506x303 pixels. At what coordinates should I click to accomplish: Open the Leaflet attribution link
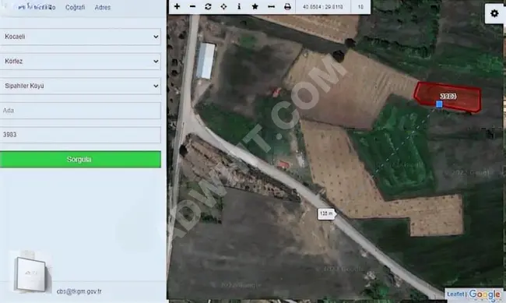coord(455,294)
